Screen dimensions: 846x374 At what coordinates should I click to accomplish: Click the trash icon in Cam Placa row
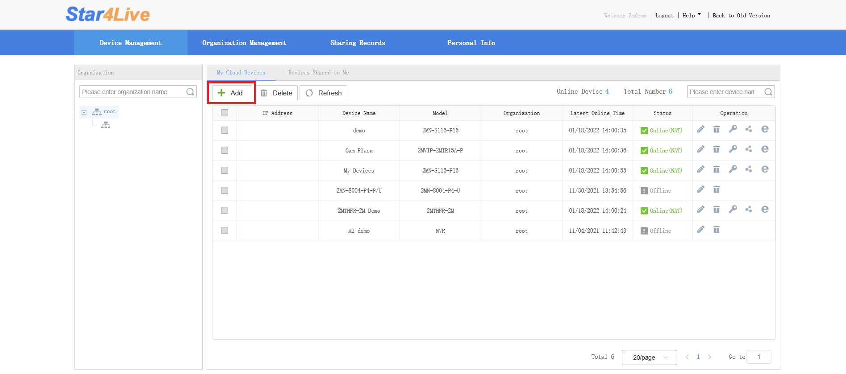click(x=717, y=149)
